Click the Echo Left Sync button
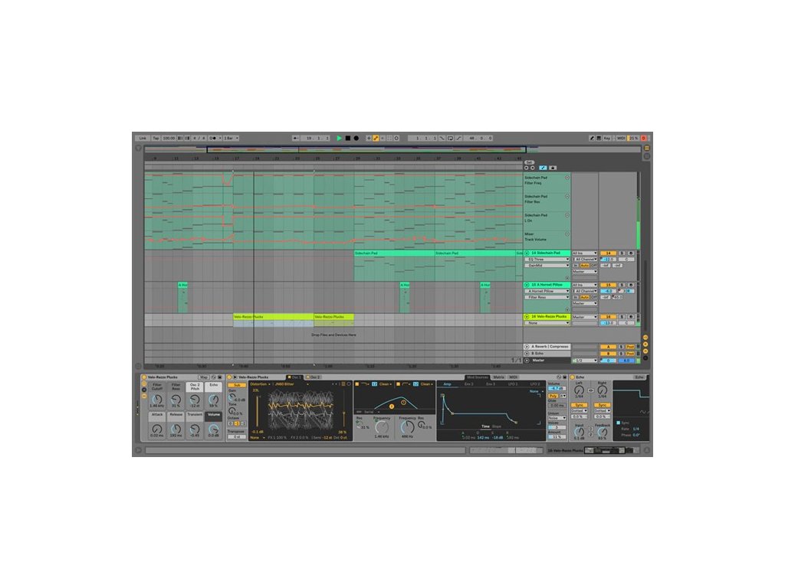 tap(580, 405)
